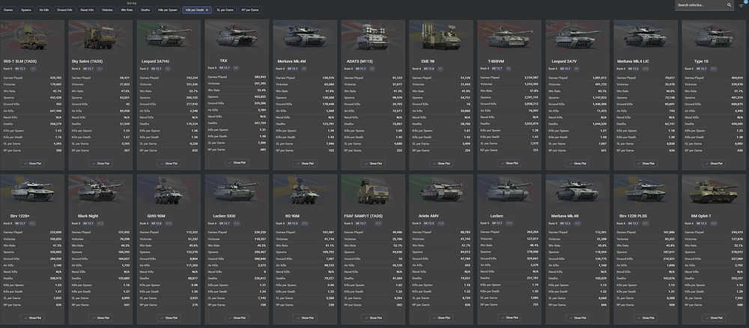This screenshot has height=328, width=749.
Task: Open the BM Oplot-T tank image
Action: [x=714, y=193]
